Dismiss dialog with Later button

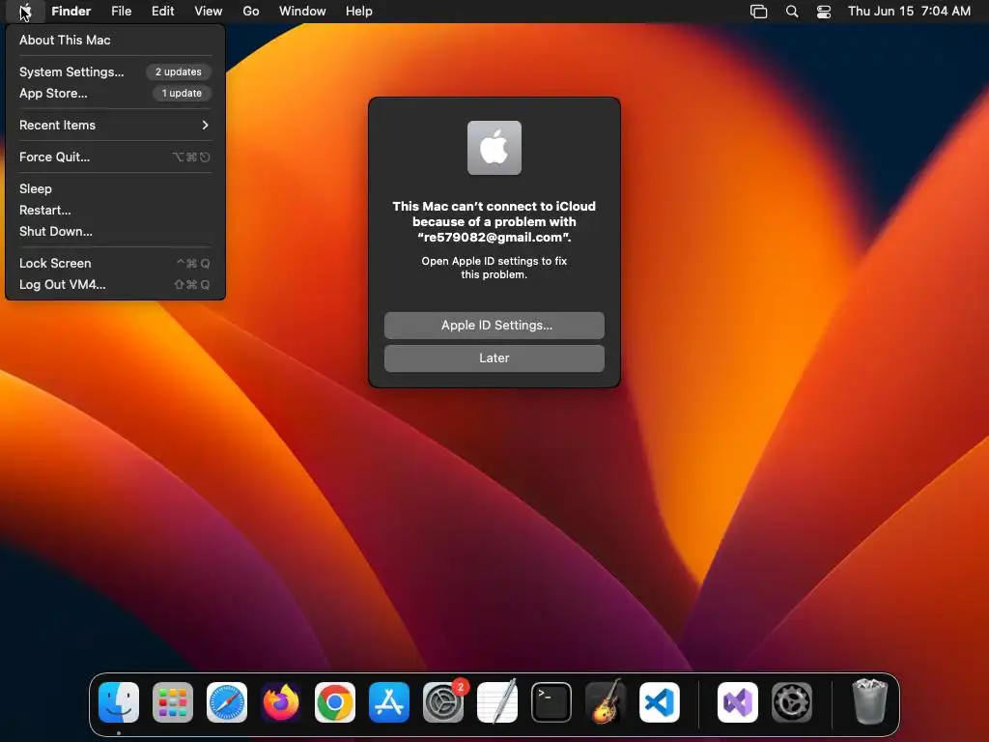point(494,358)
